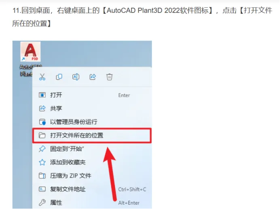Click the Rename icon in context menu
Screen dimensions: 280x209
(76, 77)
